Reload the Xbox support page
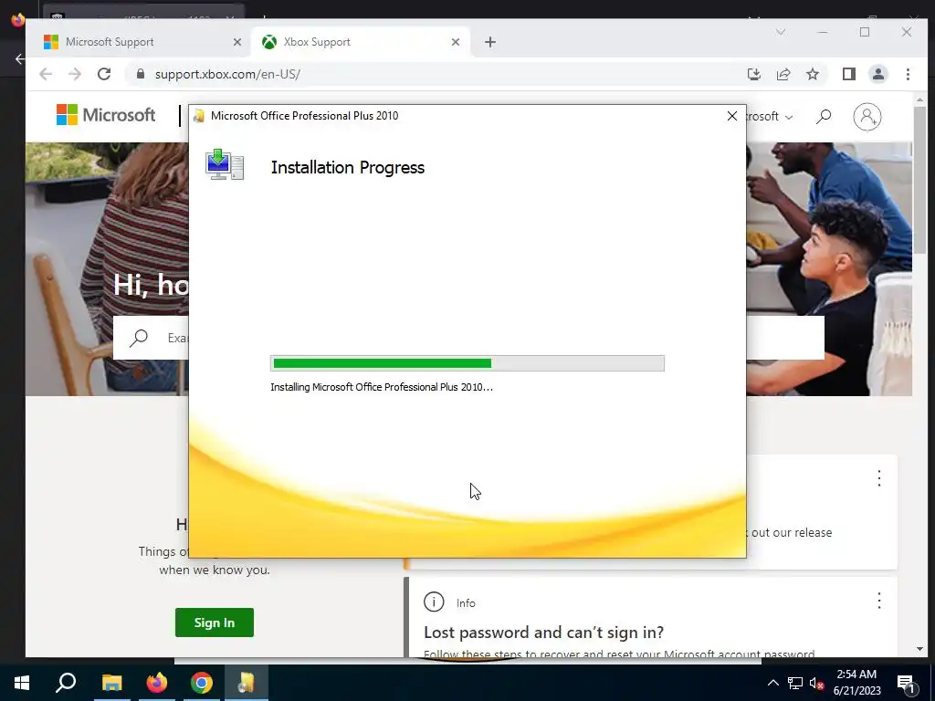935x701 pixels. tap(104, 74)
